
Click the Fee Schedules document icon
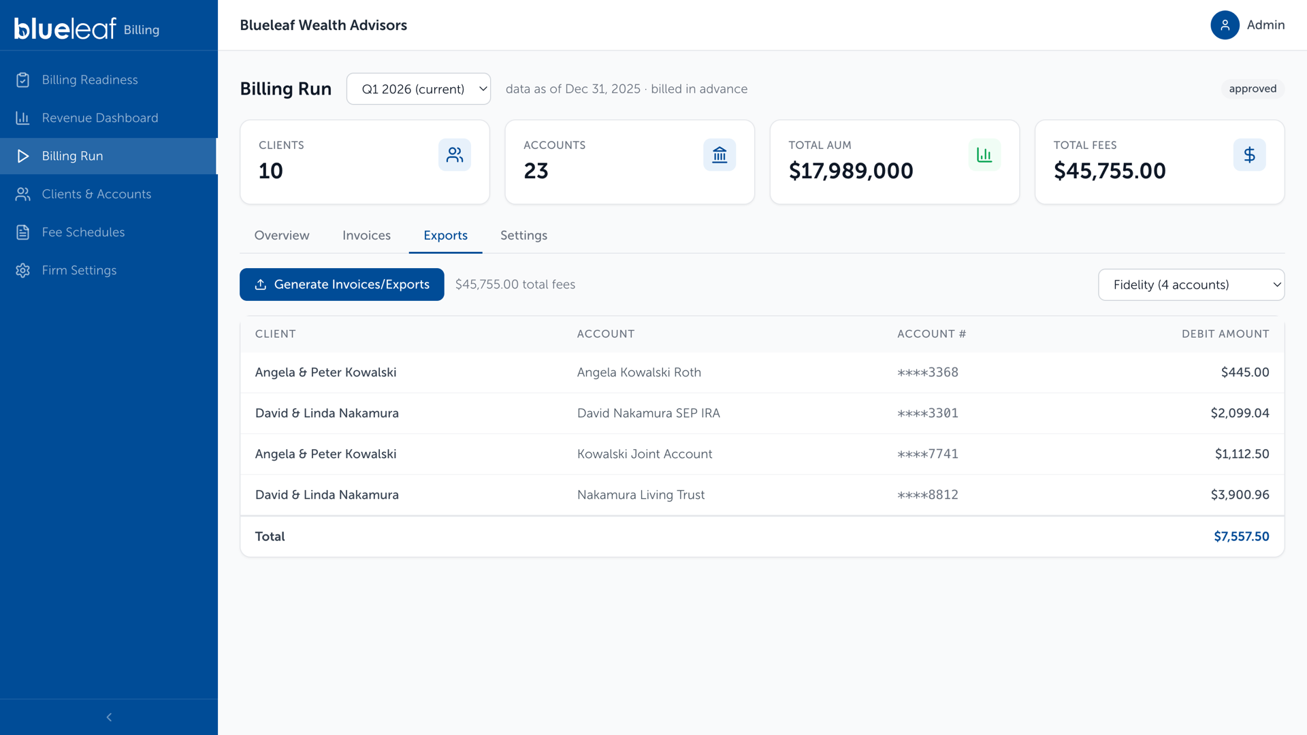(x=22, y=232)
